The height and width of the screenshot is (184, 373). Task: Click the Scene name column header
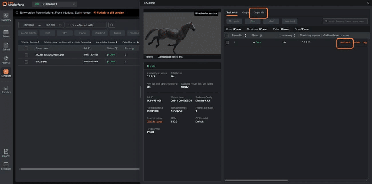pyautogui.click(x=42, y=48)
